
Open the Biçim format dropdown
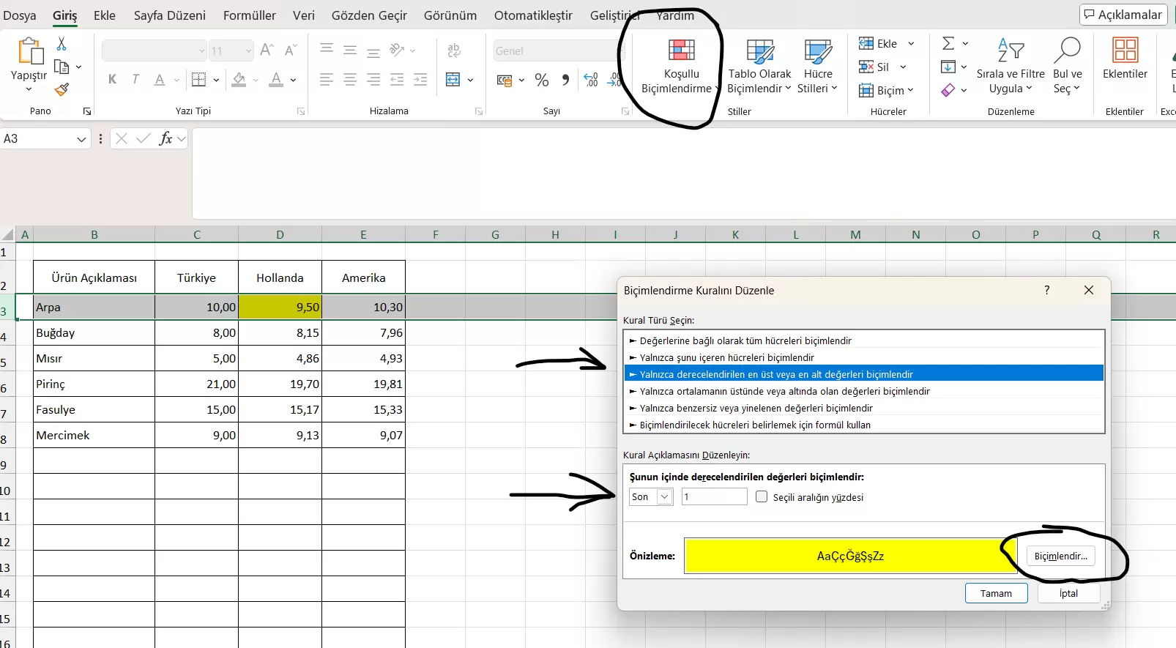point(887,91)
